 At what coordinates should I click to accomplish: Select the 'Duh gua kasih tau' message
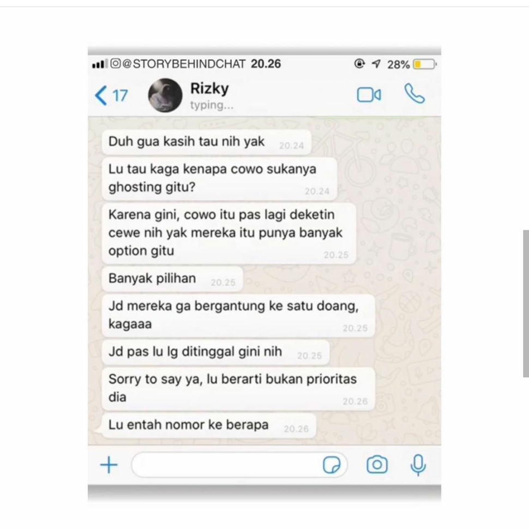(207, 142)
